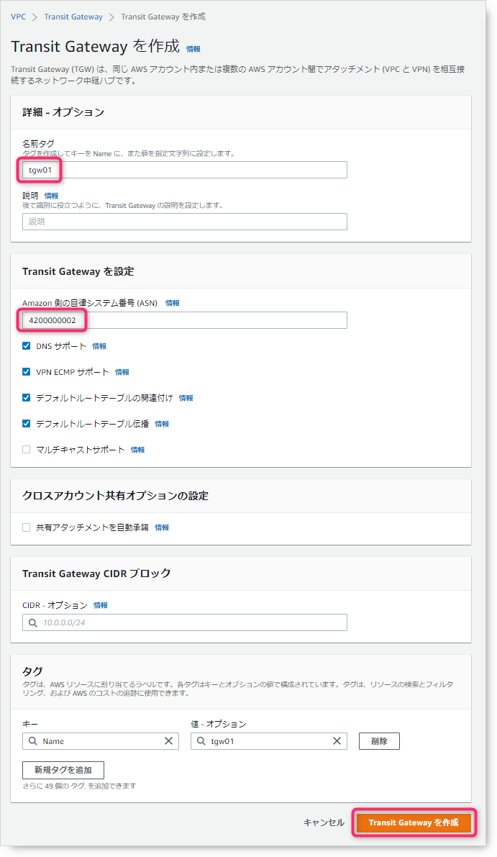
Task: Open info link for デフォルトルートテーブルの関連付け
Action: click(x=186, y=399)
